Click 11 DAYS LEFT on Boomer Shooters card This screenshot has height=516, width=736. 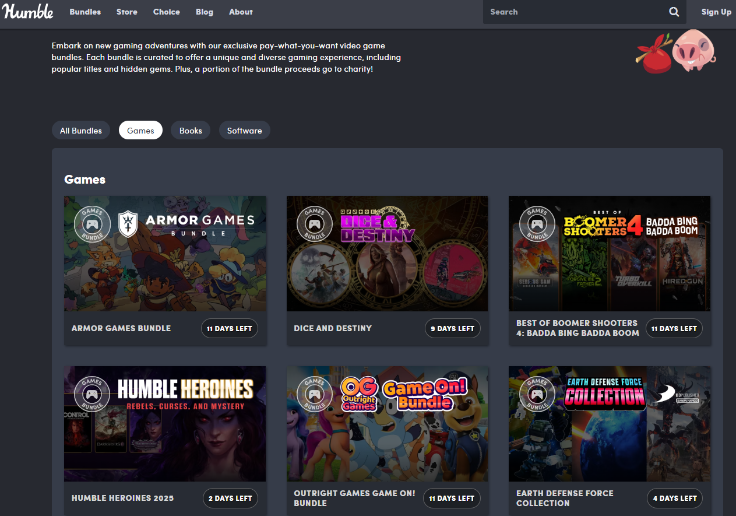coord(674,328)
